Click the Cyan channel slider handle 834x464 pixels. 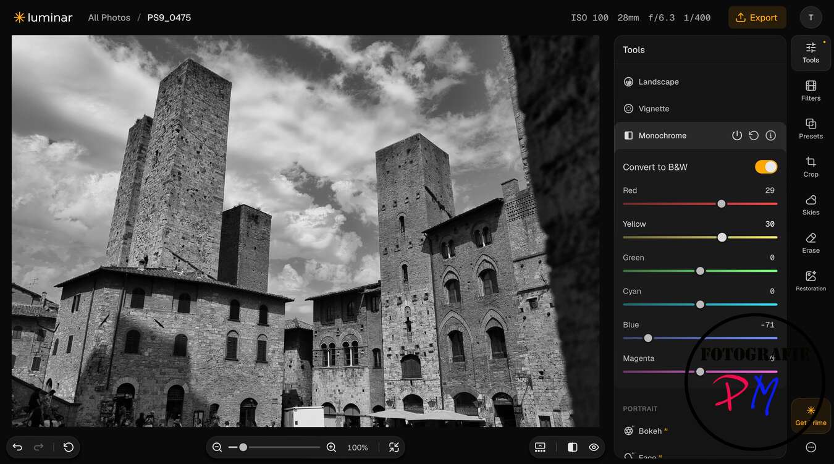pyautogui.click(x=700, y=304)
